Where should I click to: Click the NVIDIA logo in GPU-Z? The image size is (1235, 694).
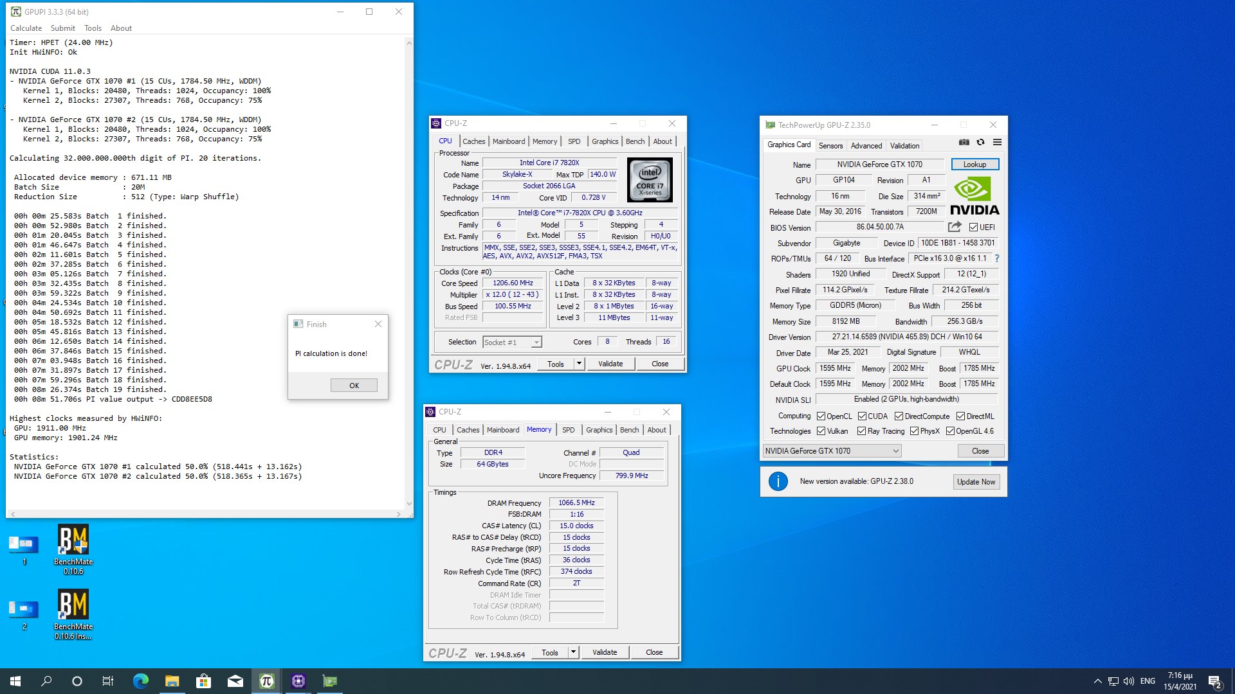pyautogui.click(x=974, y=196)
